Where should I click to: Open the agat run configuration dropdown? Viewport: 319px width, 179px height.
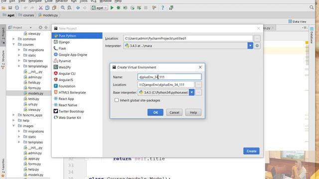(99, 8)
